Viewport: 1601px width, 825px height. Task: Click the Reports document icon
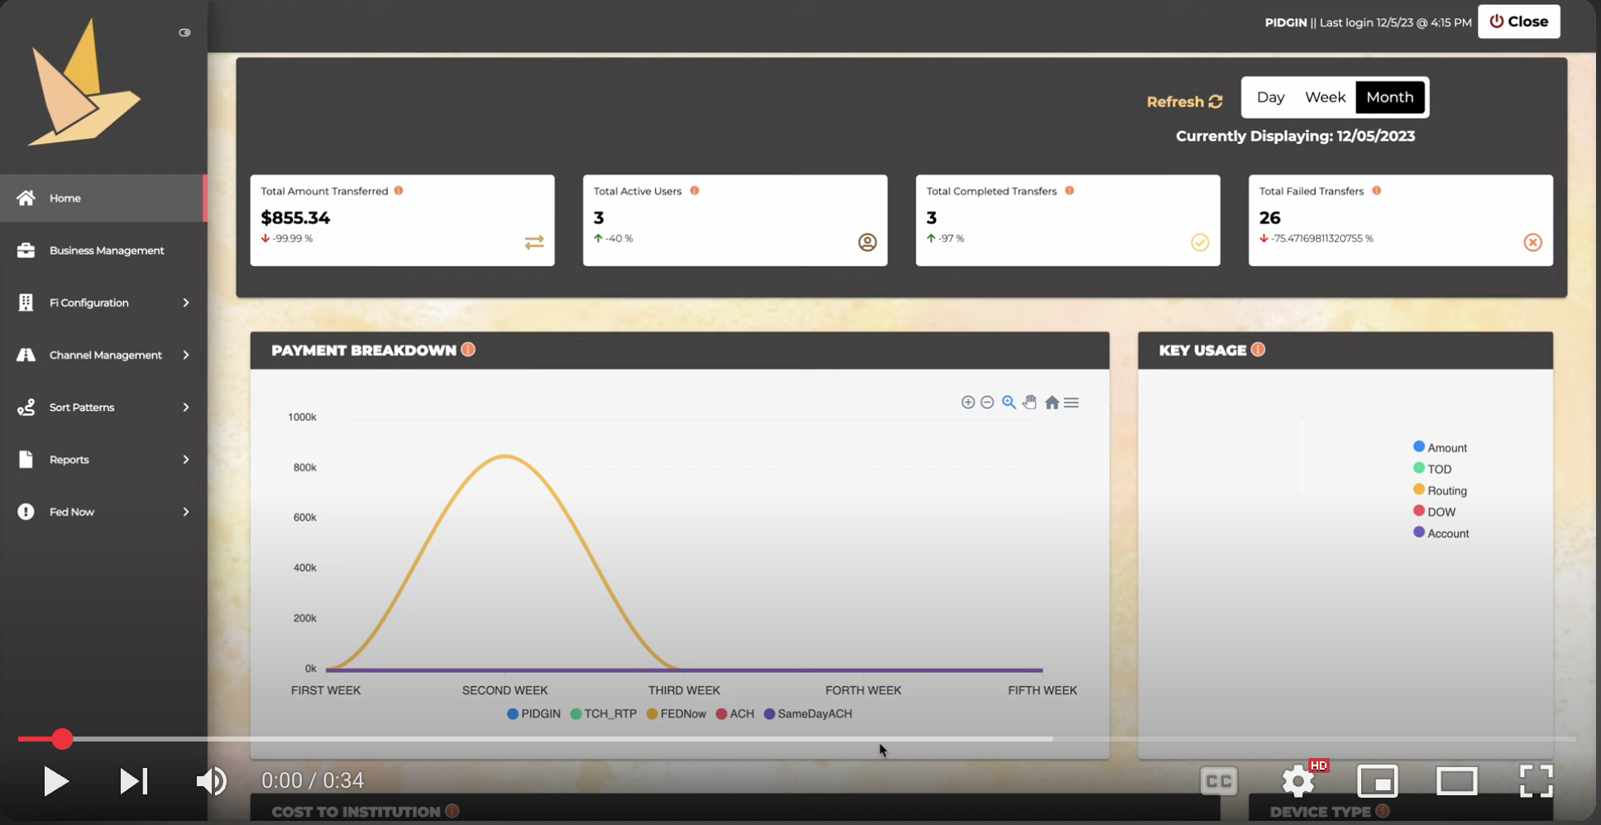[26, 460]
